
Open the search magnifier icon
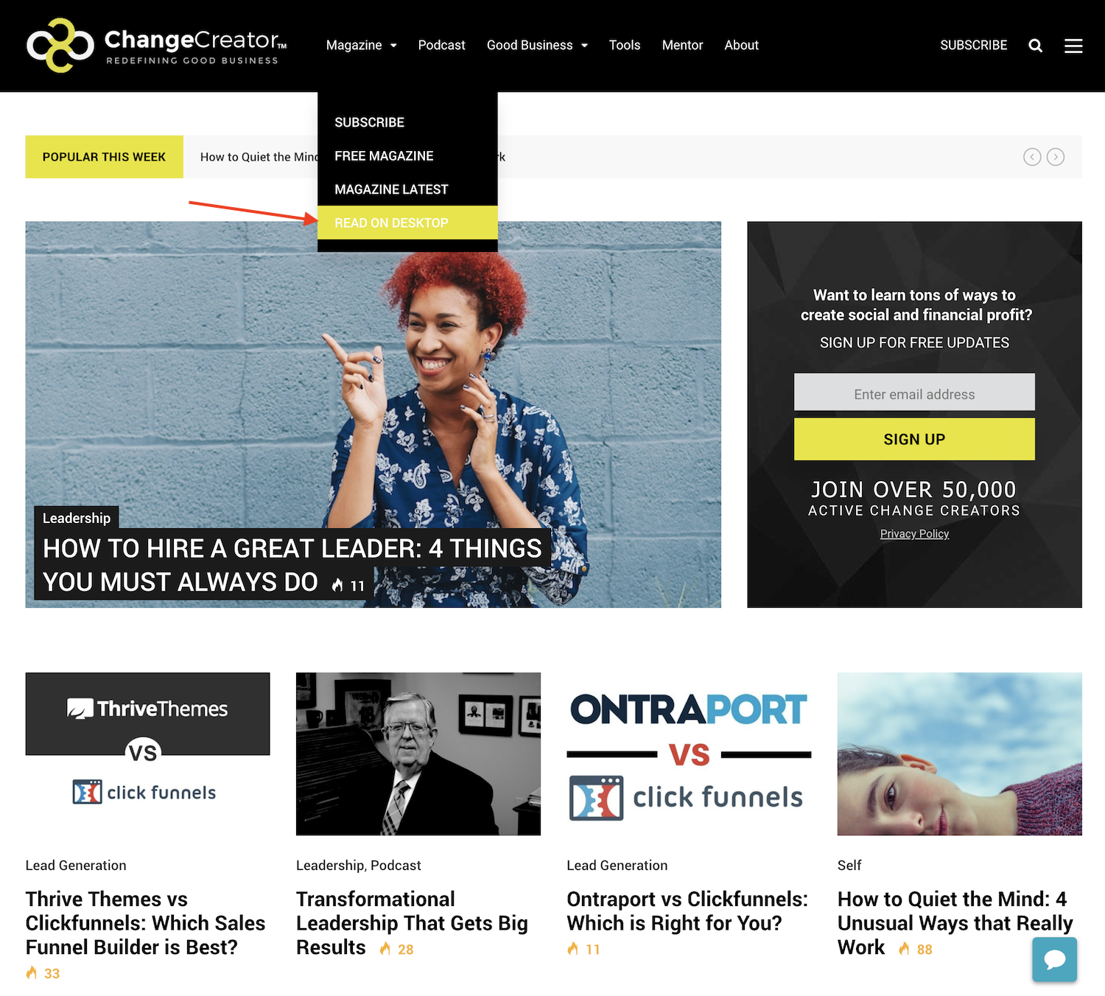click(1035, 46)
